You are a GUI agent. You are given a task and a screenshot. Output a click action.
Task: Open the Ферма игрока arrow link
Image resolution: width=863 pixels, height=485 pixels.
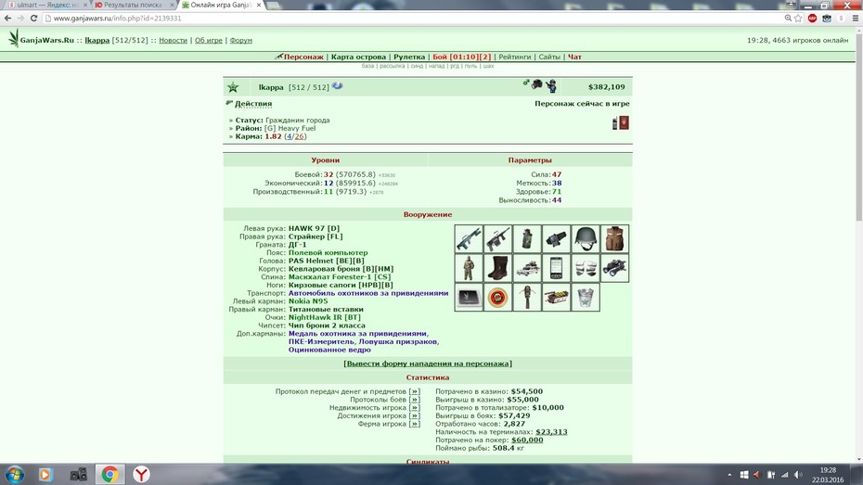click(415, 424)
